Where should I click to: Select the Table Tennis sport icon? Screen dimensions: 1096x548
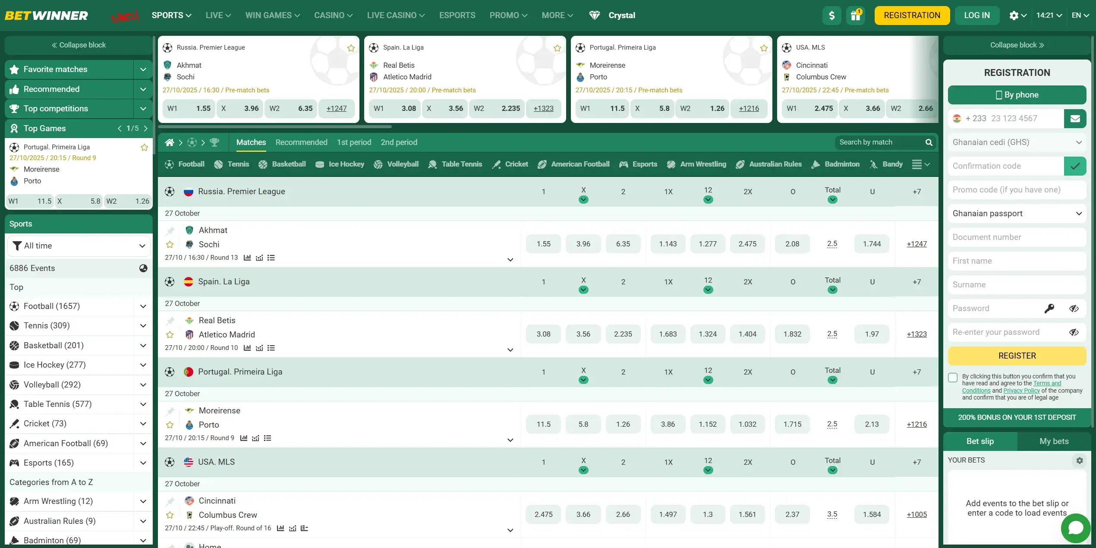point(431,164)
